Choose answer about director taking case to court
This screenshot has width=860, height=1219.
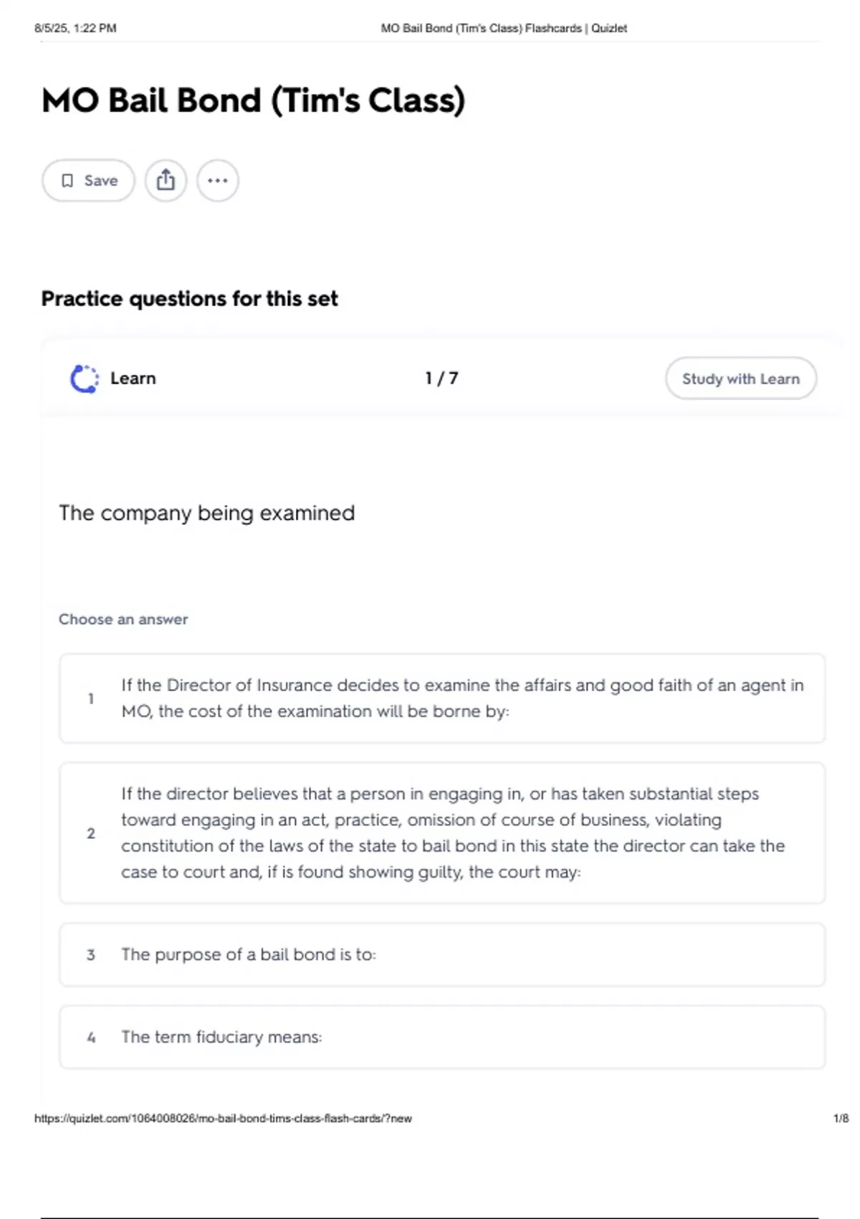tap(442, 833)
